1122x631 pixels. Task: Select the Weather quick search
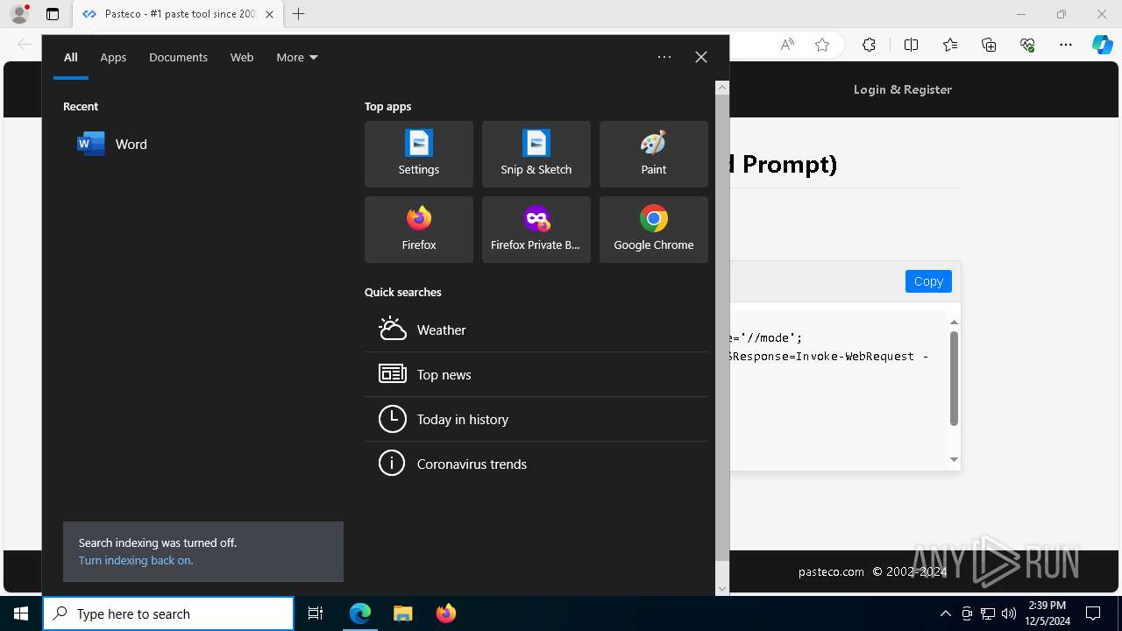pyautogui.click(x=536, y=330)
